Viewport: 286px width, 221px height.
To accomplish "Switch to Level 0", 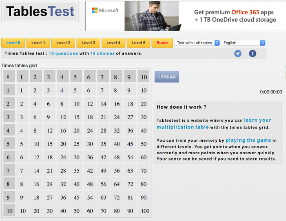I will coord(13,43).
